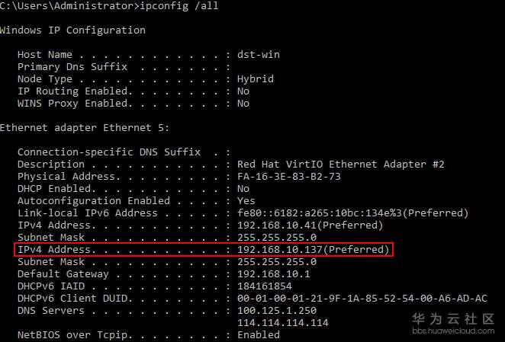Click the Node Type value Hybrid
The image size is (505, 342).
pyautogui.click(x=256, y=79)
